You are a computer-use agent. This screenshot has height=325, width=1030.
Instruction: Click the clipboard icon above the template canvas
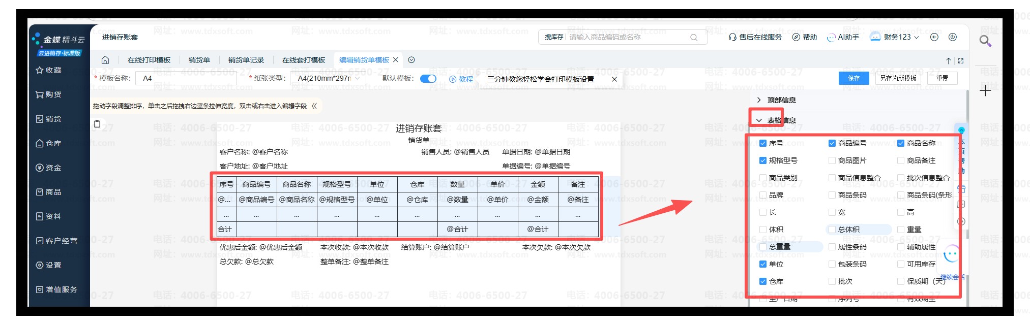pos(97,123)
